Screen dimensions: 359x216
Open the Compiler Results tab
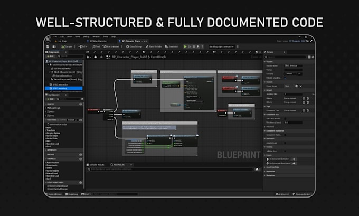[x=96, y=165]
